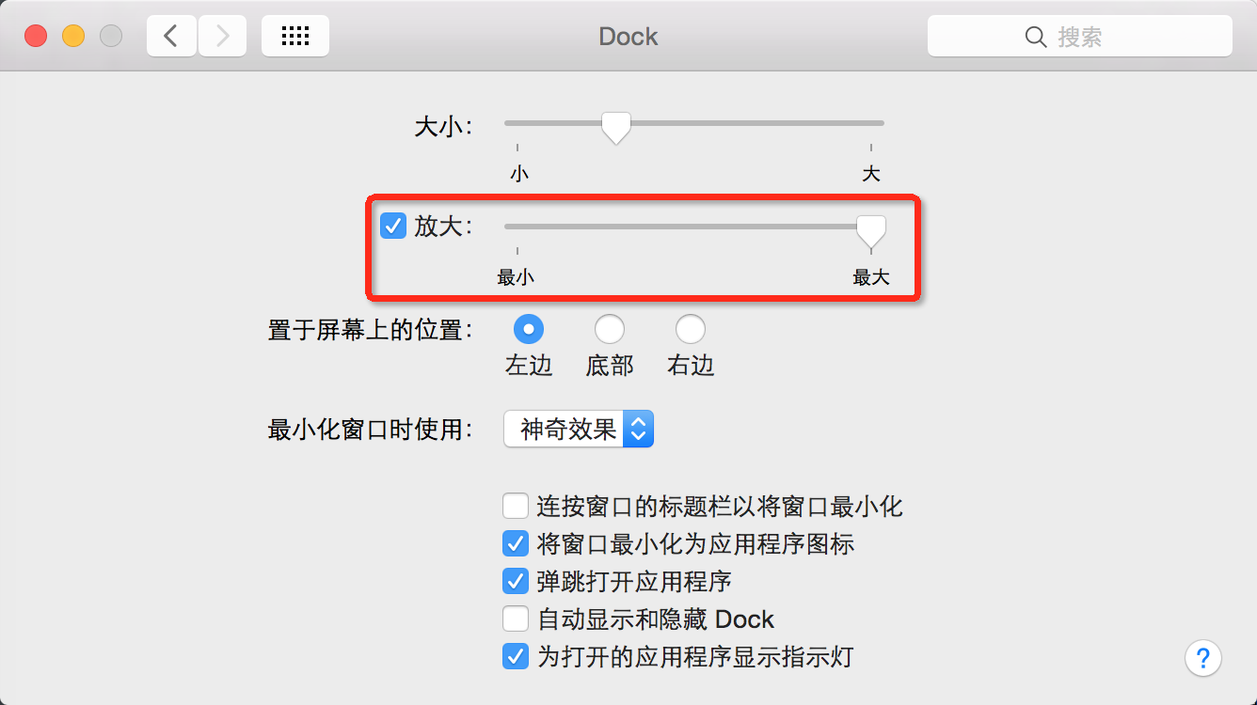Image resolution: width=1257 pixels, height=705 pixels.
Task: Select 底部 dock position radio button
Action: point(610,329)
